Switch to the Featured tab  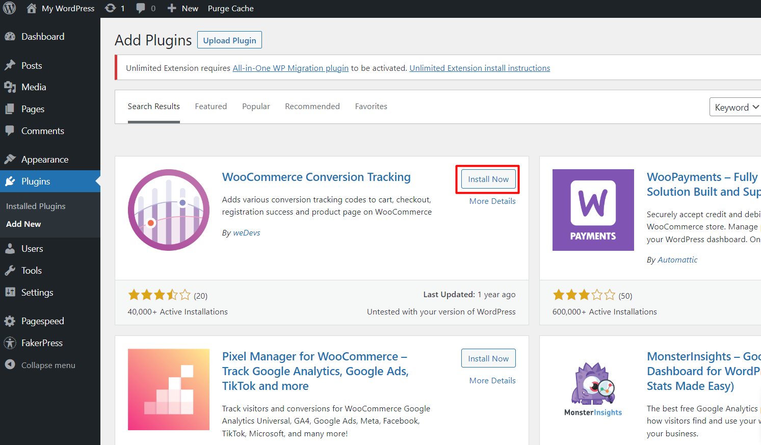211,107
